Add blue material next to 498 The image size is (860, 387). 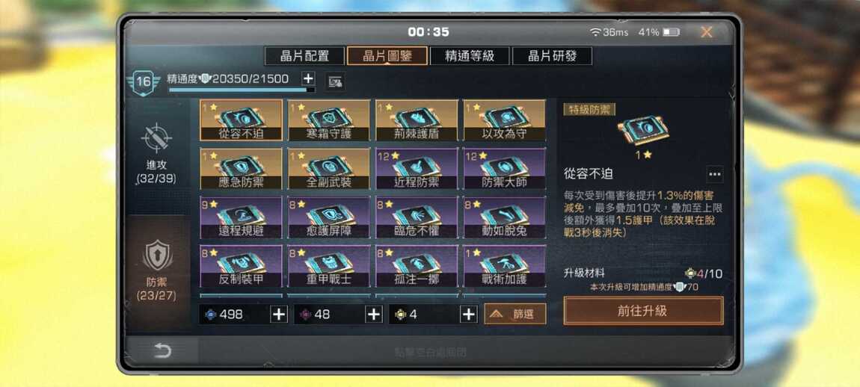click(x=279, y=315)
